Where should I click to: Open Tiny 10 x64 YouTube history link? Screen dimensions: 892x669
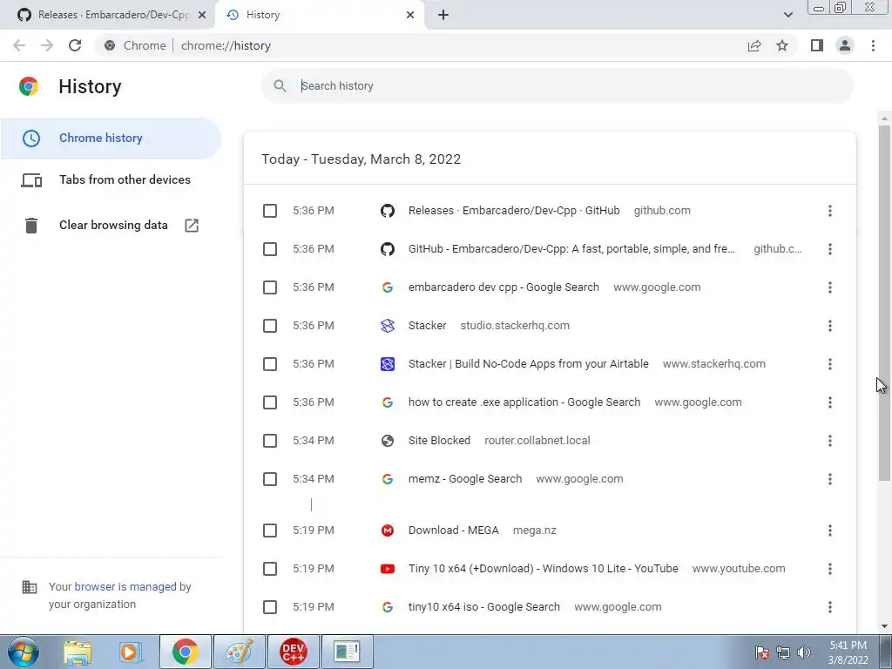(x=543, y=569)
